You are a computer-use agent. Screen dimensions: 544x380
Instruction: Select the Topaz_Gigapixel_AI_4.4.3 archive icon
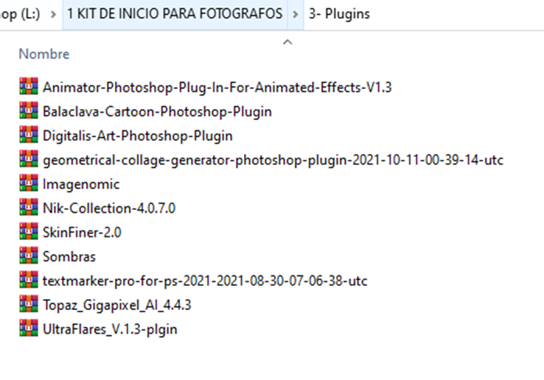(29, 303)
